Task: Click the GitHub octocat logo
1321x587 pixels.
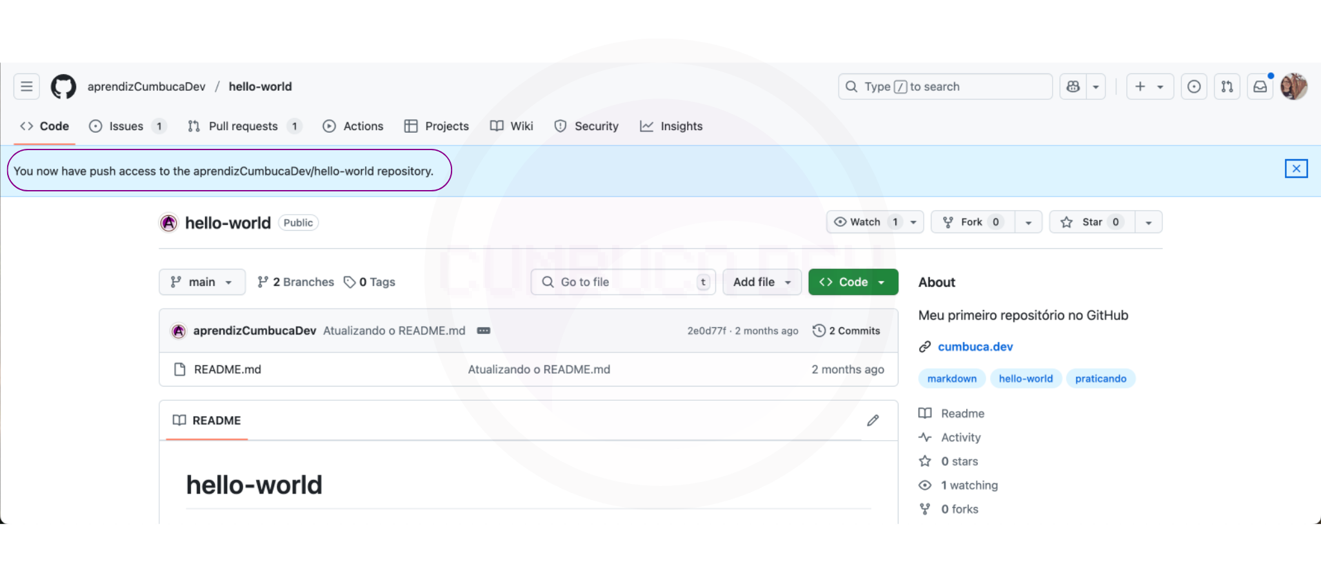Action: coord(63,86)
